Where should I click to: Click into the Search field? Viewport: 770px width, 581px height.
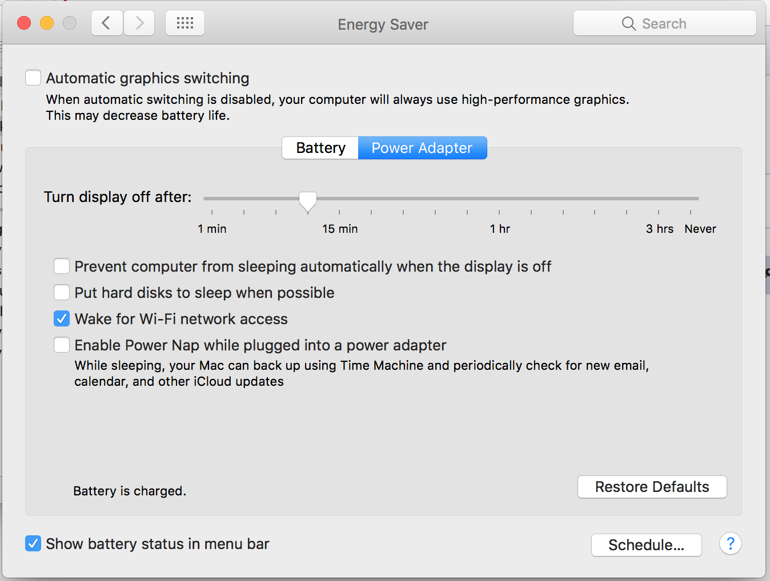tap(665, 23)
